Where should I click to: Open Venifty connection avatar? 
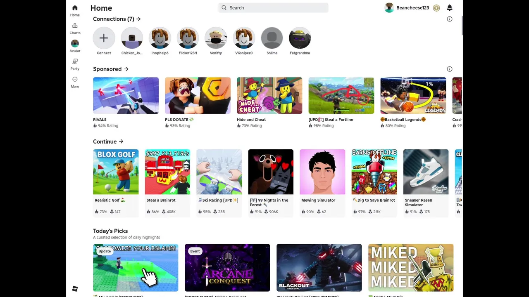pyautogui.click(x=216, y=38)
